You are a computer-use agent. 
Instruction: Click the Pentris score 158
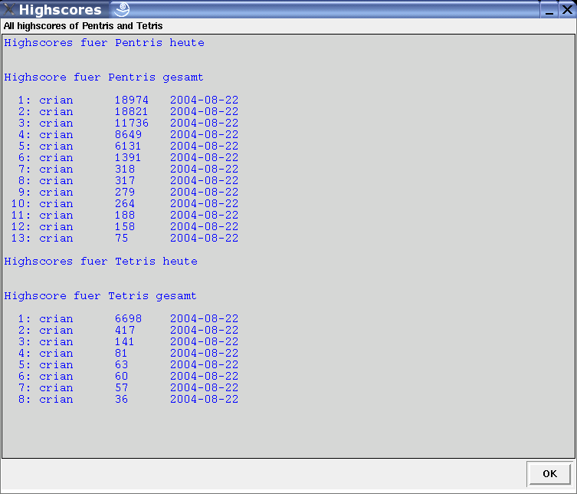coord(125,226)
